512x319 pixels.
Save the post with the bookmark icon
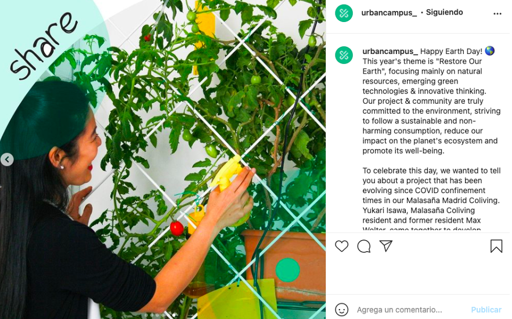click(496, 246)
